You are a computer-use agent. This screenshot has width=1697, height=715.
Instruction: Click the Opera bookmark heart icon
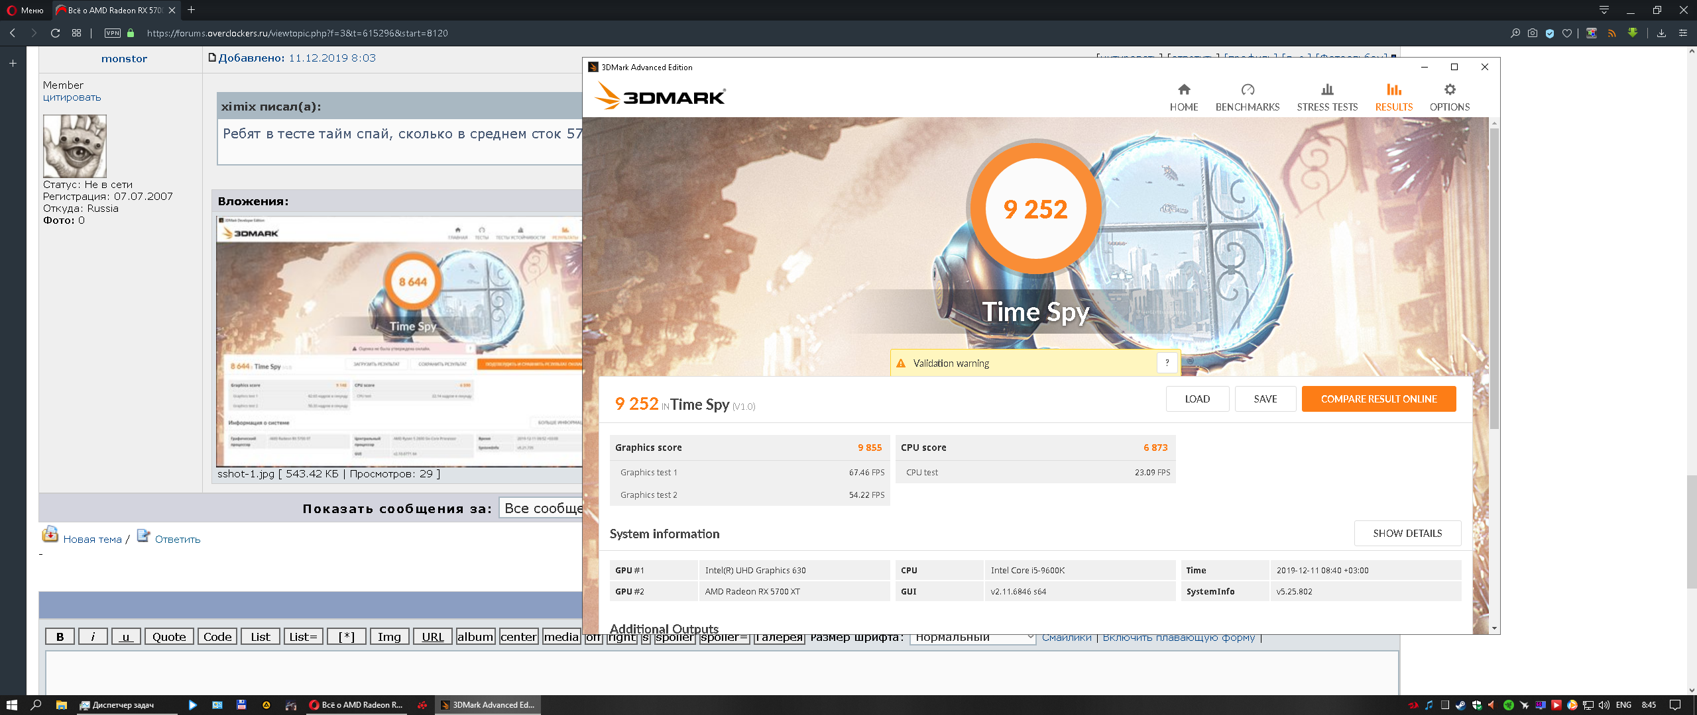(x=1566, y=33)
